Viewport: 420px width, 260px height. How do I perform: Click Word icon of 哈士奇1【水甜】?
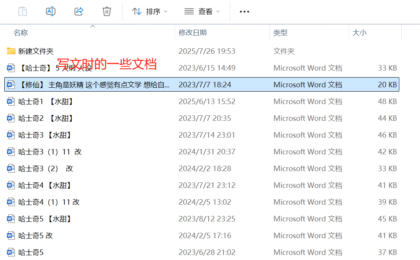tap(11, 101)
